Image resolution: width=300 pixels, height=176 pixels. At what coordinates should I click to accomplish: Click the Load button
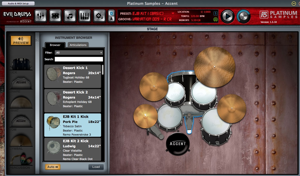96,167
